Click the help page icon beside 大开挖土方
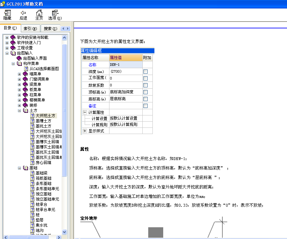Image resolution: width=287 pixels, height=239 pixels. click(32, 116)
